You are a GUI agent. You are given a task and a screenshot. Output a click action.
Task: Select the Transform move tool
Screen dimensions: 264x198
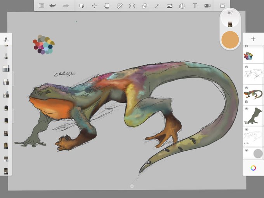click(94, 6)
